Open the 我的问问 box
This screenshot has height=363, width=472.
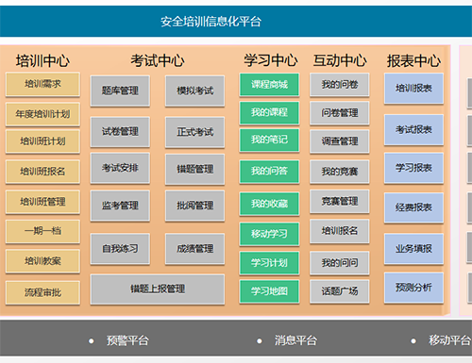click(x=340, y=263)
